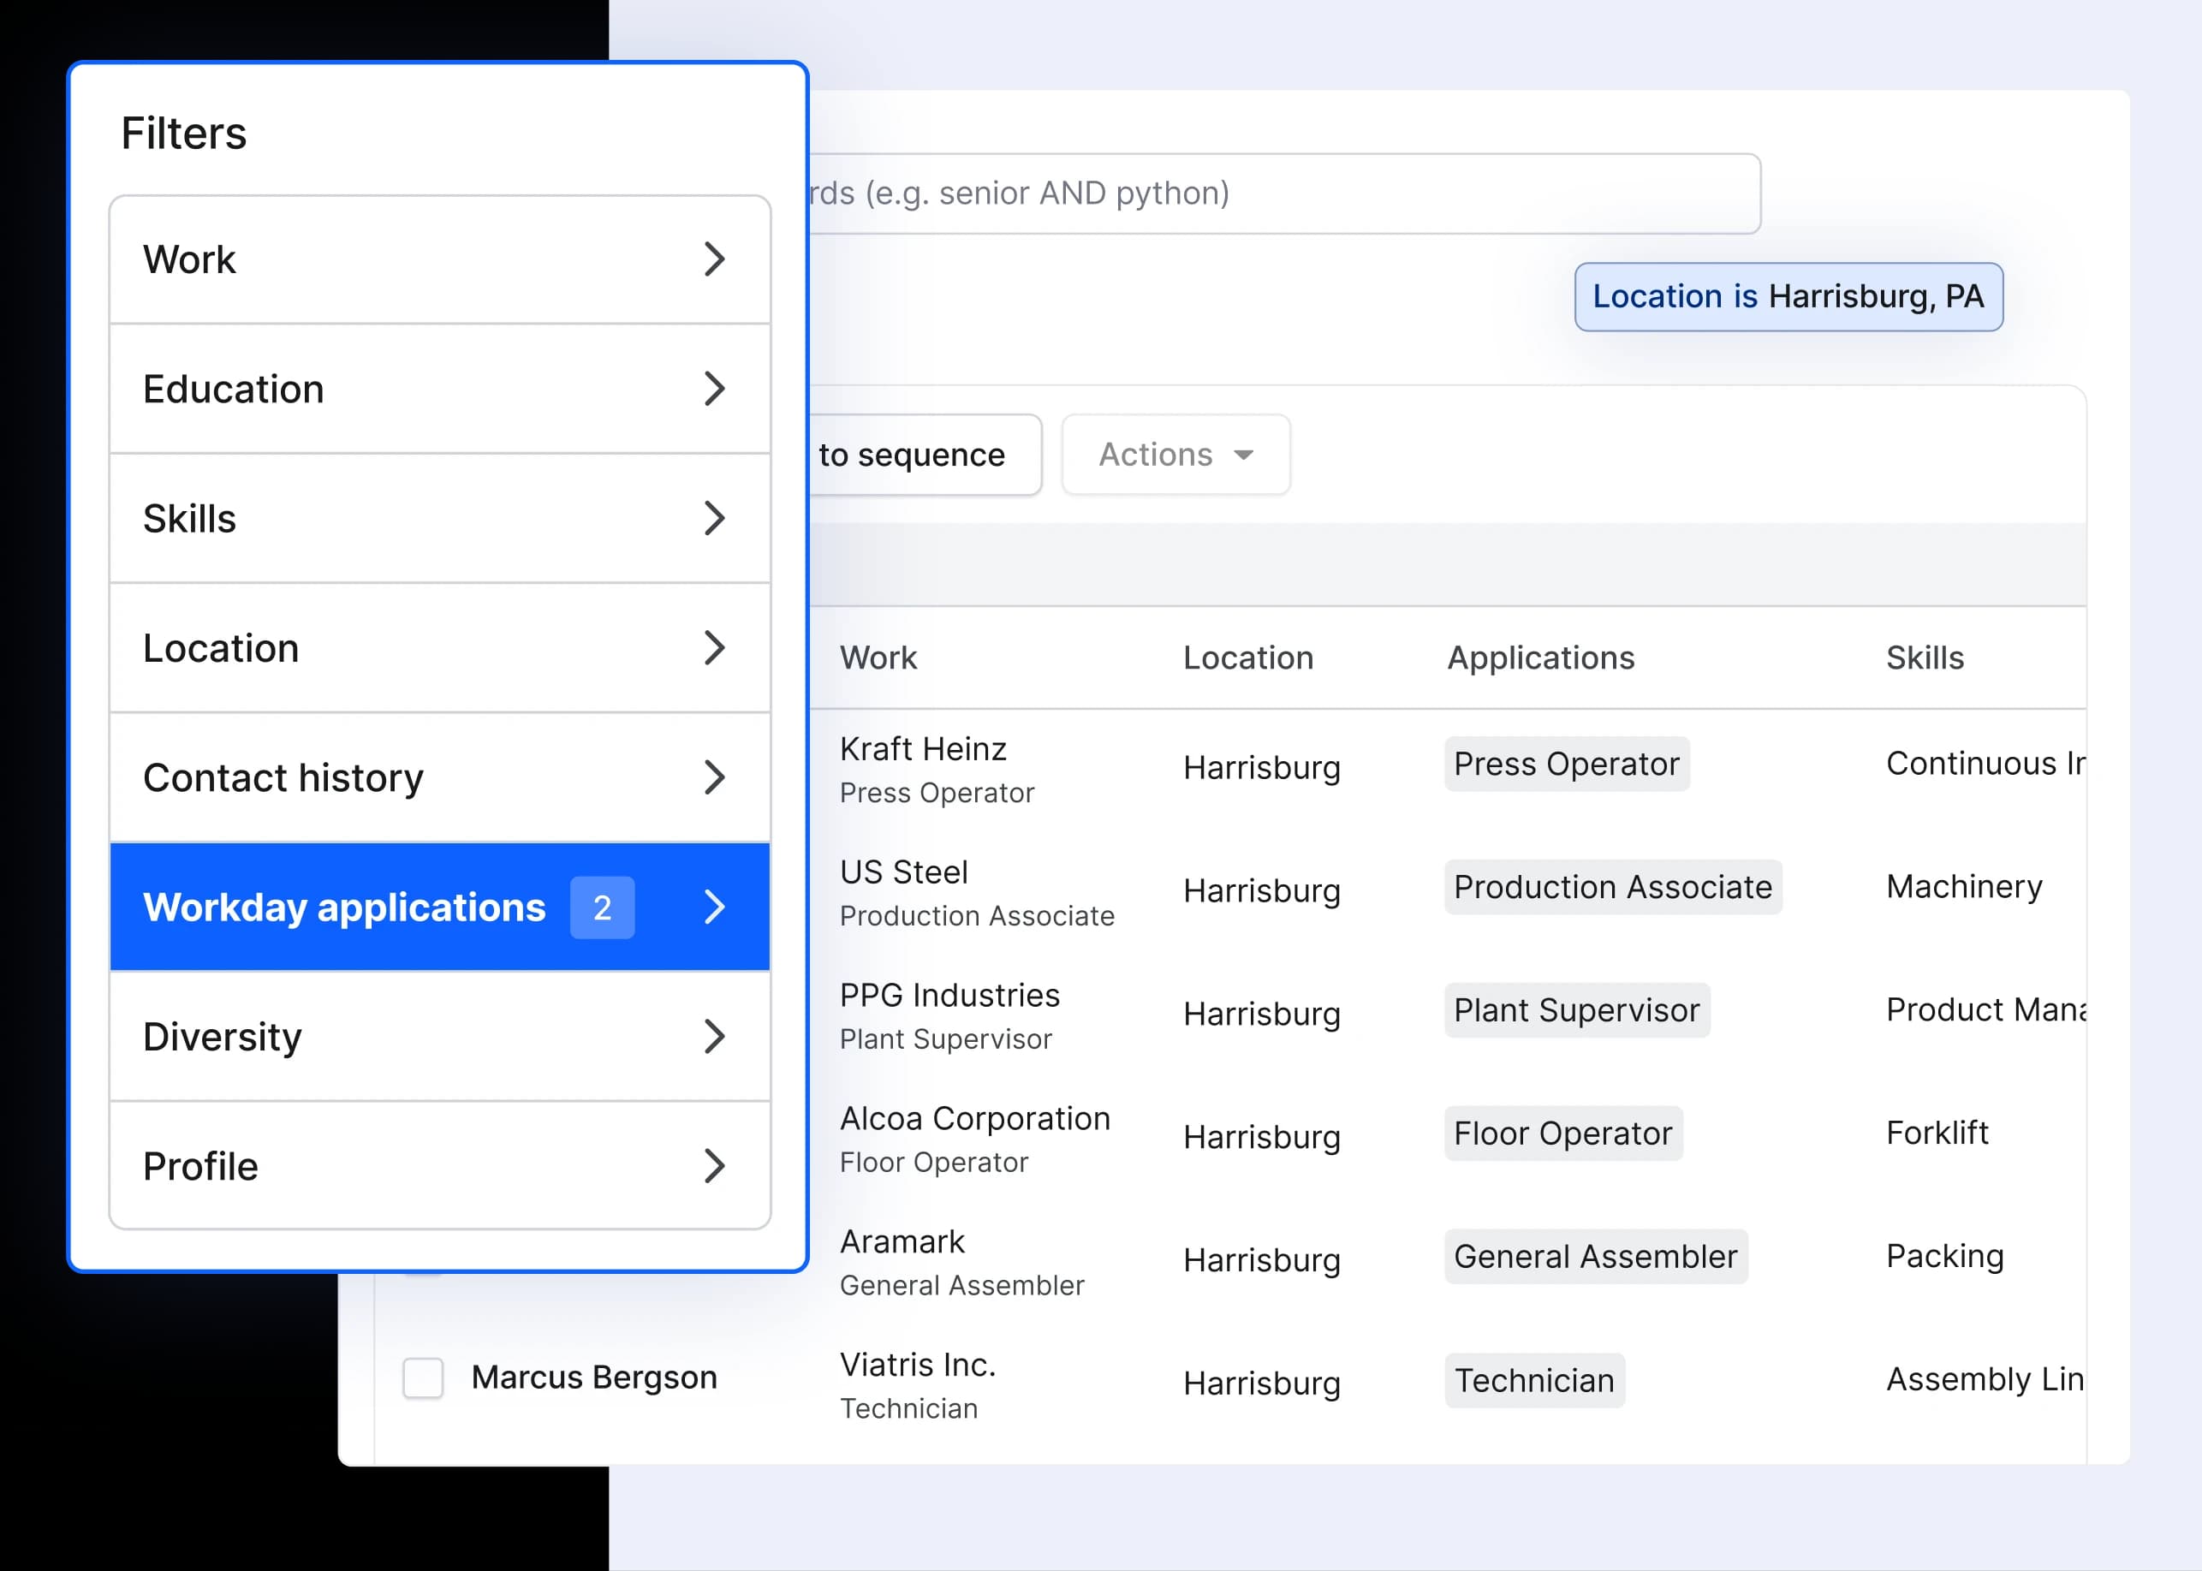This screenshot has height=1571, width=2202.
Task: Click the Workday applications count badge
Action: tap(602, 907)
